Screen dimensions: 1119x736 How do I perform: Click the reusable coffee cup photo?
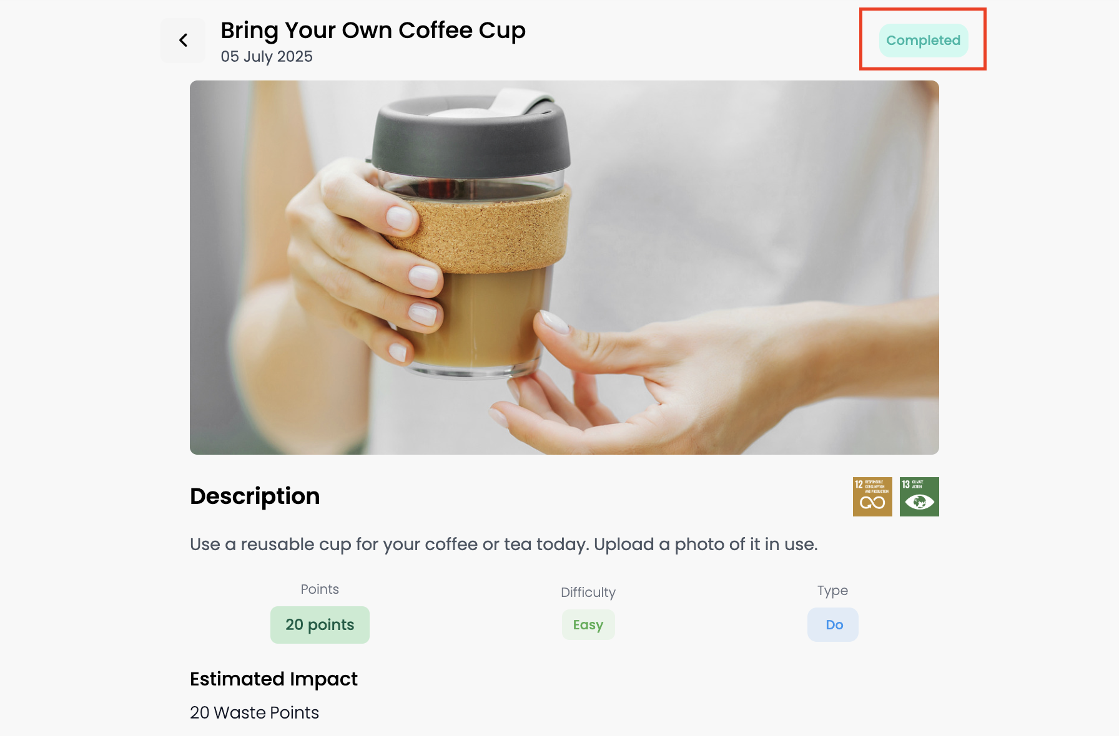tap(564, 268)
